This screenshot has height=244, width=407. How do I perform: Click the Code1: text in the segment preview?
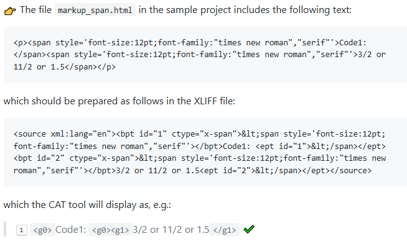[x=70, y=230]
